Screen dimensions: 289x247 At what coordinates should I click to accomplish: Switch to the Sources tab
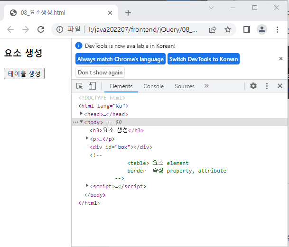click(185, 86)
